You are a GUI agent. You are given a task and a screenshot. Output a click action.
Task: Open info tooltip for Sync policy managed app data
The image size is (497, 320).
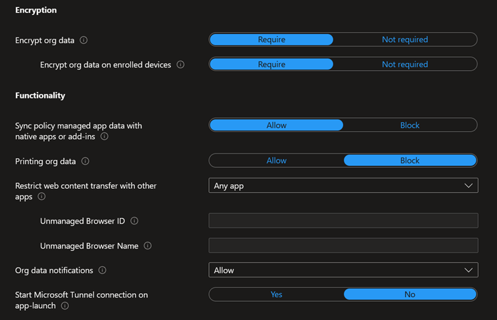click(x=105, y=136)
